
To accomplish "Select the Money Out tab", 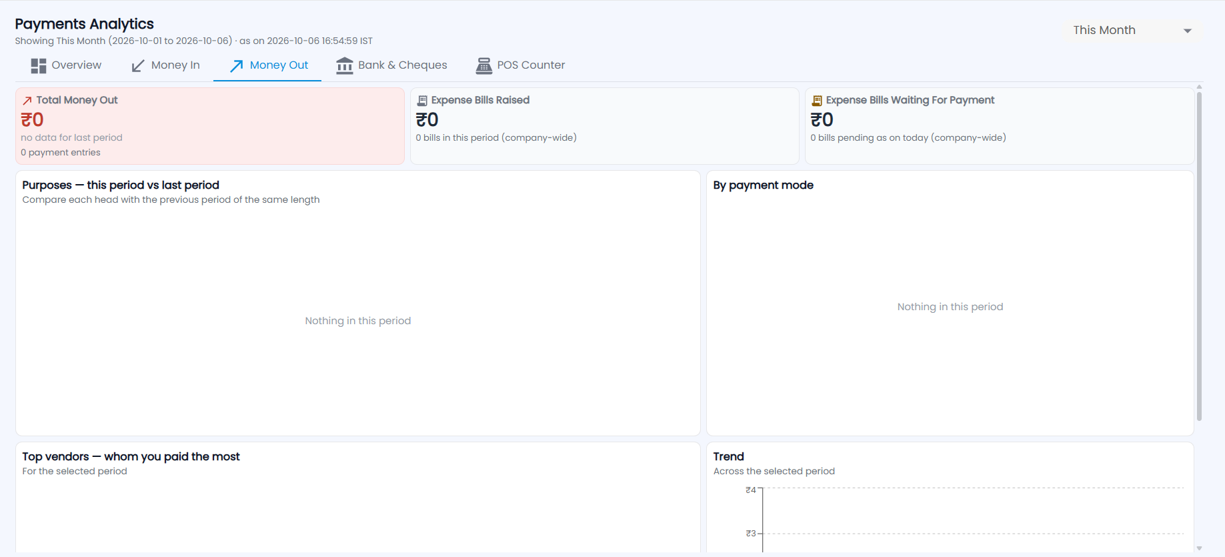I will (268, 65).
